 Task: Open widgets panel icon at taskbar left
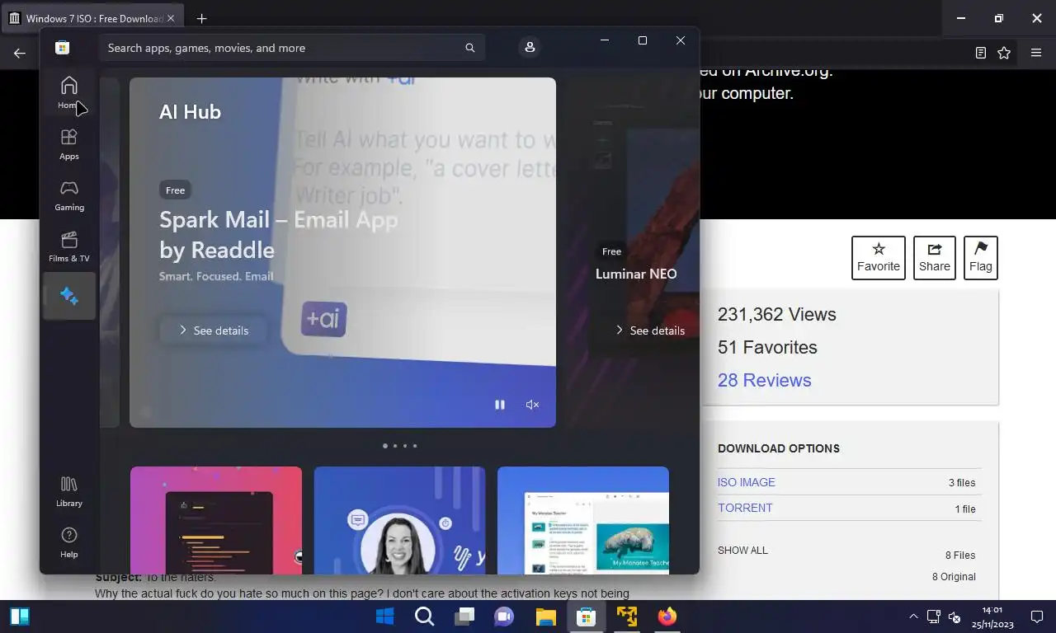pos(20,617)
